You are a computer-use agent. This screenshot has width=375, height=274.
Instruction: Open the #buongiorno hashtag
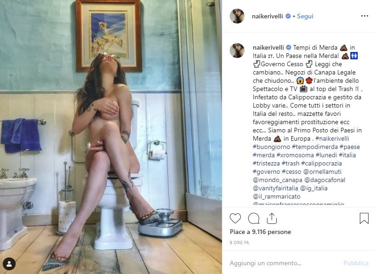point(271,147)
